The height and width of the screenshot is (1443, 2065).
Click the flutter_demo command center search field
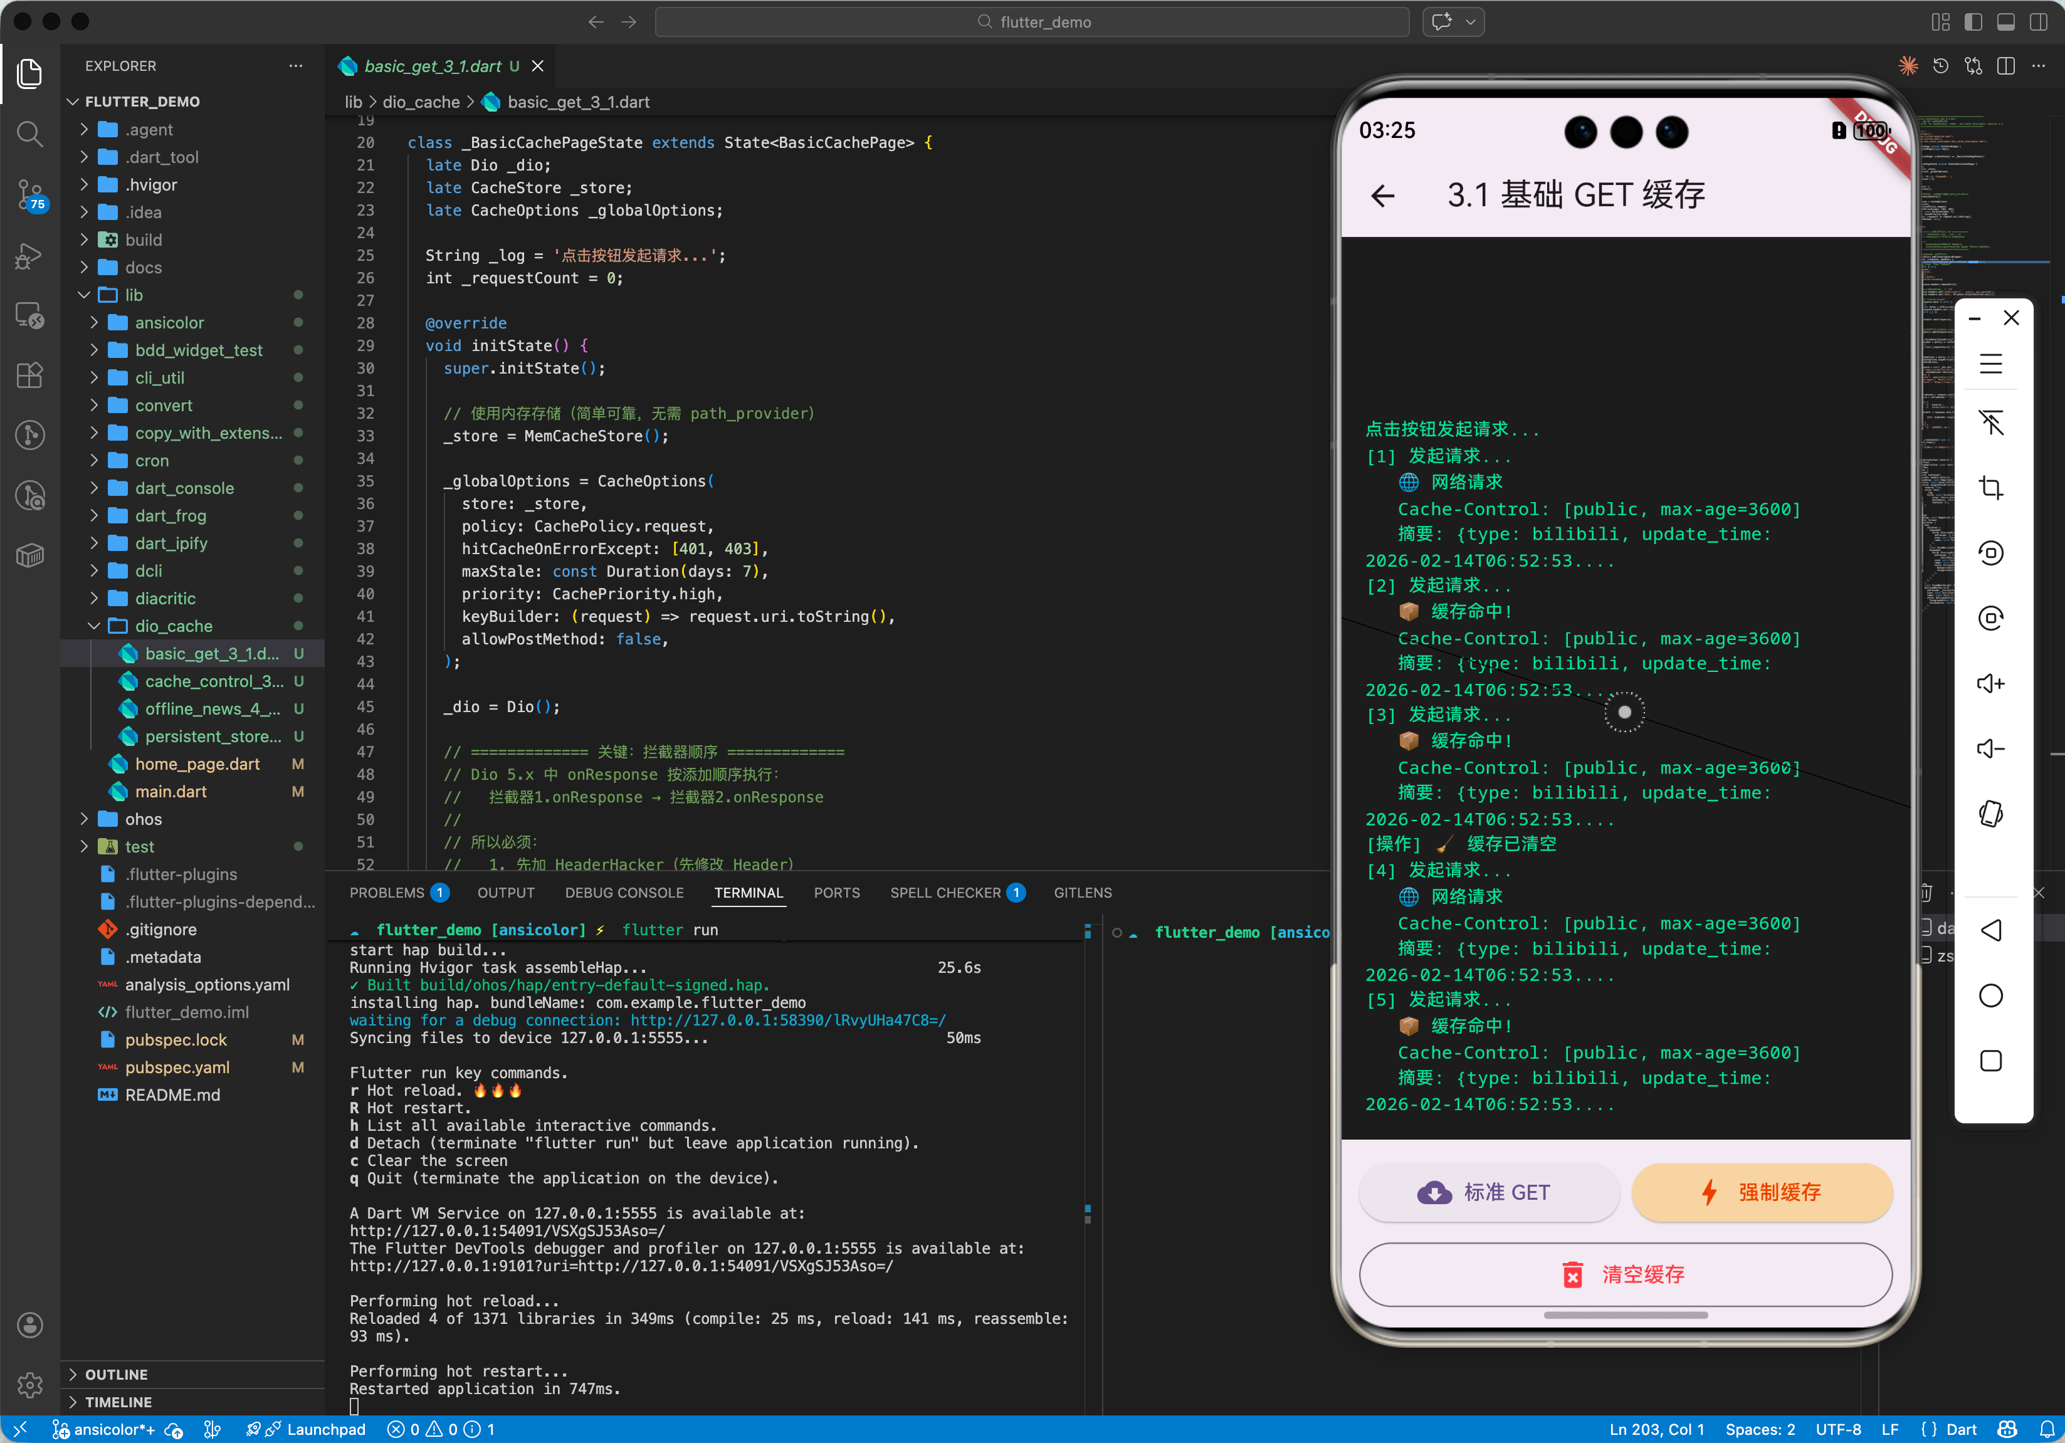pos(1032,21)
